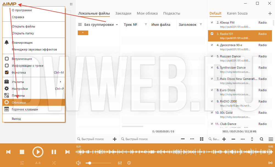Go to the Мои облака tab

pos(147,13)
